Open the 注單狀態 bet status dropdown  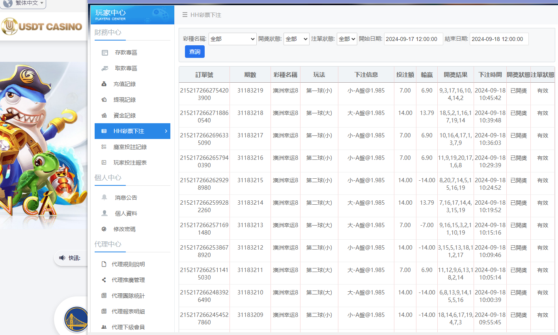(x=347, y=39)
